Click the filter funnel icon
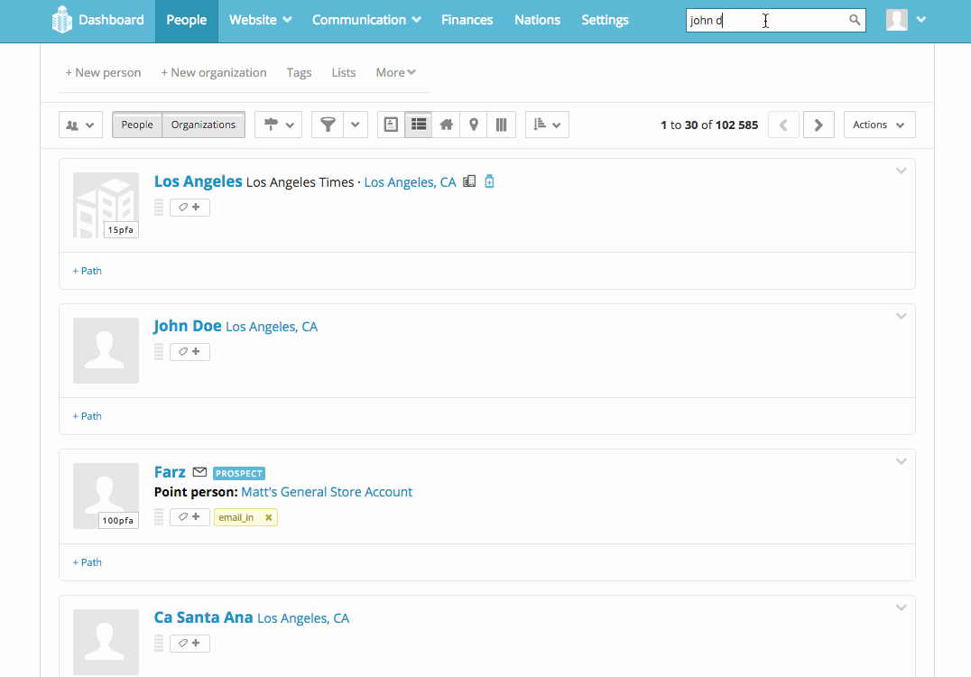 point(328,125)
